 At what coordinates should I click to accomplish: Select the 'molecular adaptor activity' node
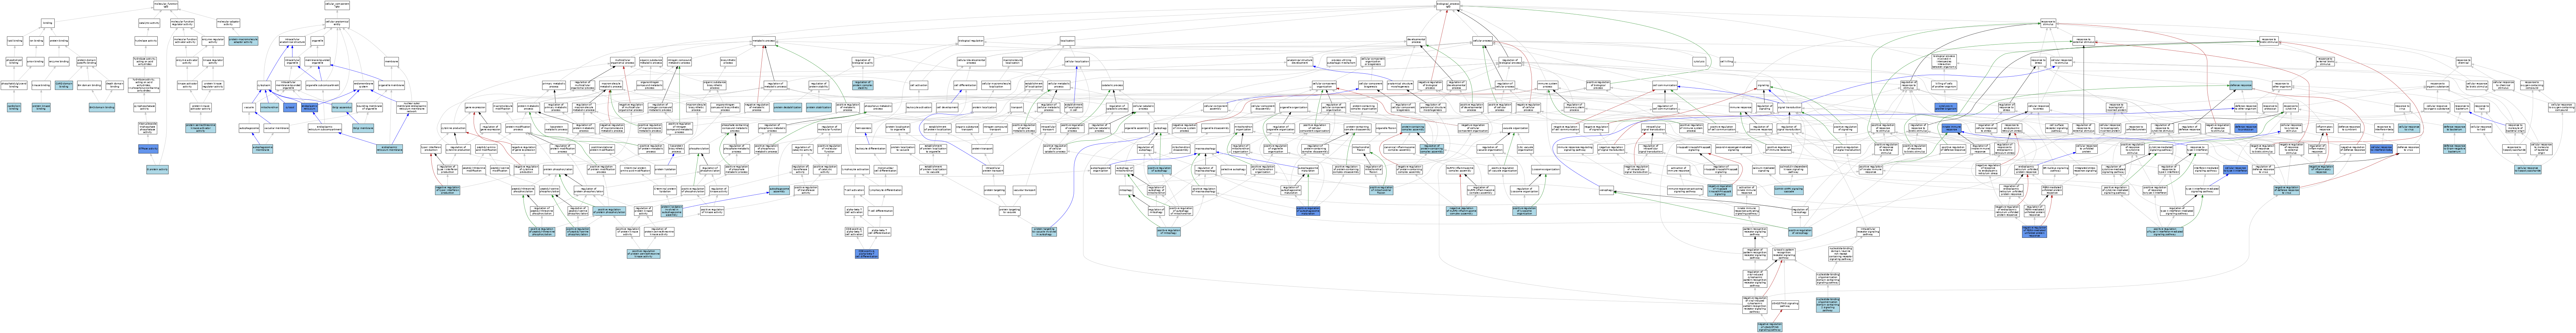tap(228, 23)
